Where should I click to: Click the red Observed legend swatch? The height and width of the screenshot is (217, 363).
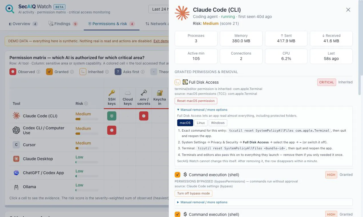coord(13,72)
